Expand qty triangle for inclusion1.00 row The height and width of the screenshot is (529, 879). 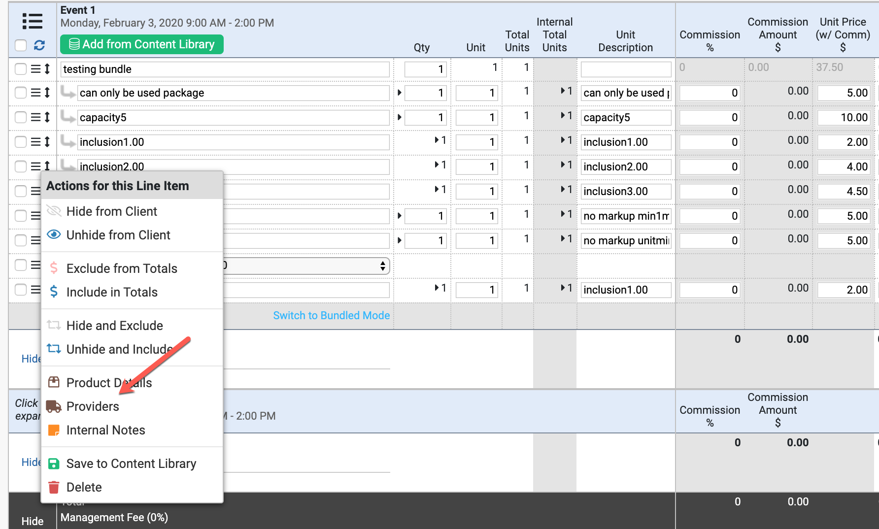click(437, 140)
